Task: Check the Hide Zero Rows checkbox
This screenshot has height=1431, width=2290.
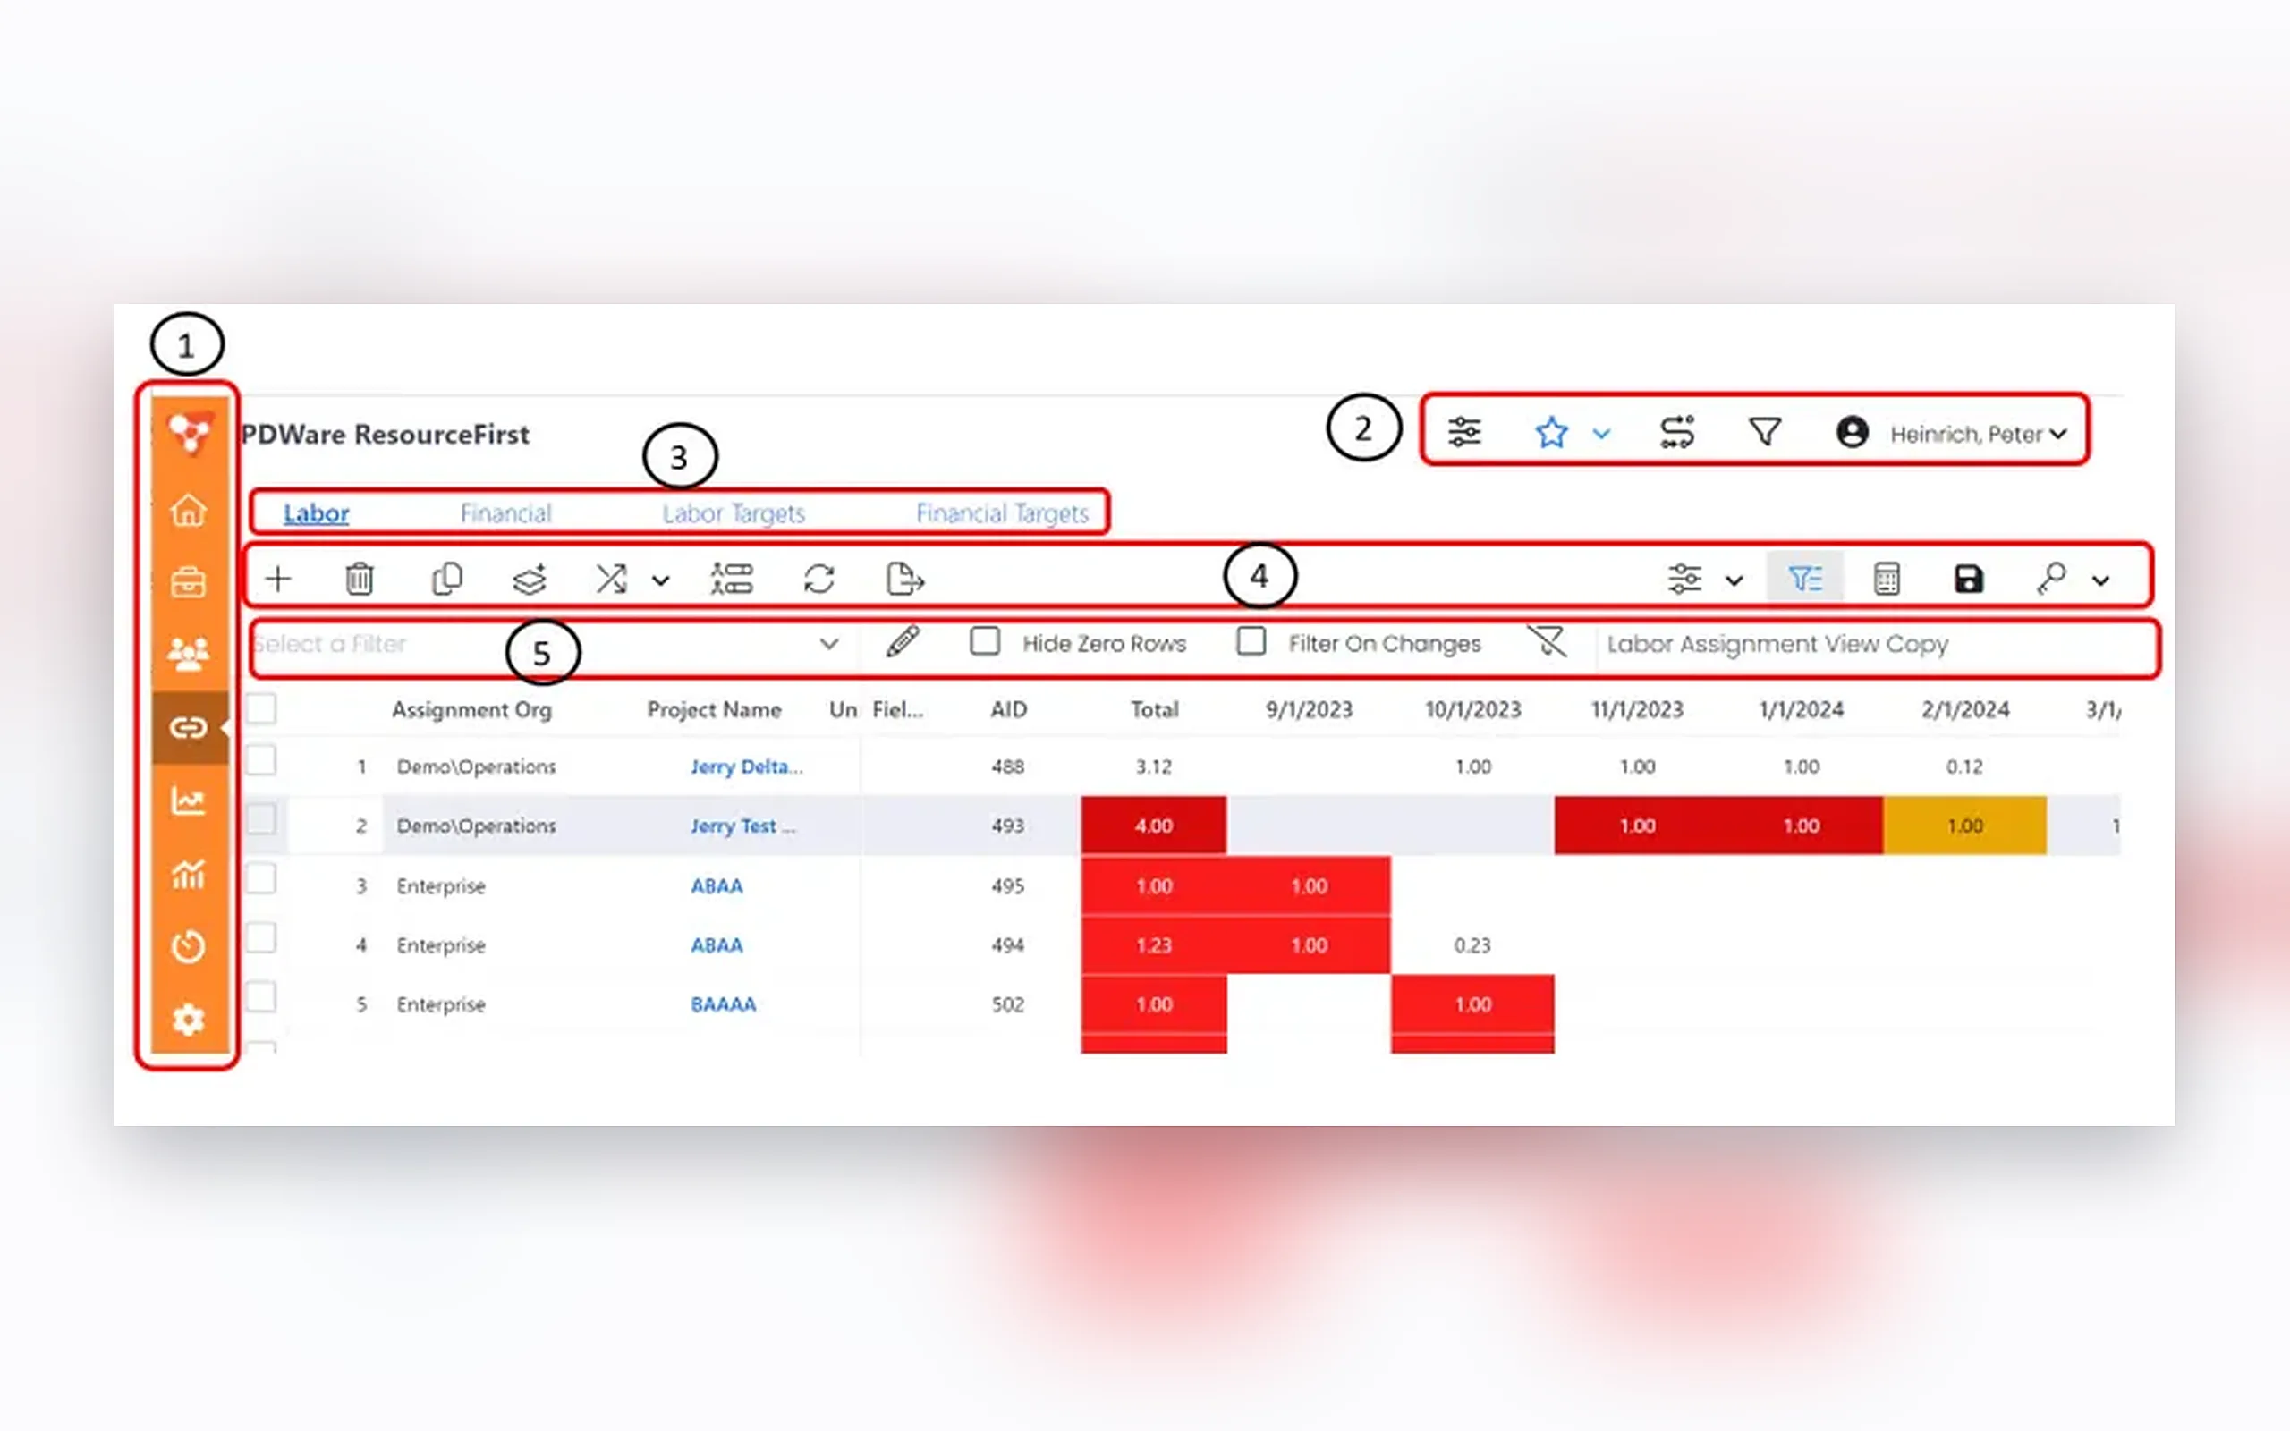Action: 985,641
